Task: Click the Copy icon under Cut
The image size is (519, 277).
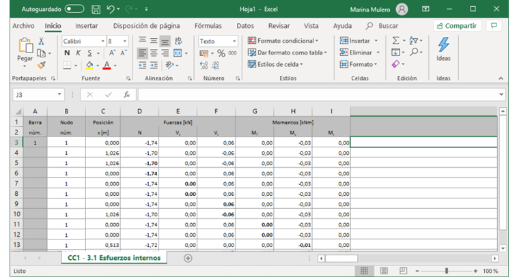Action: [41, 53]
